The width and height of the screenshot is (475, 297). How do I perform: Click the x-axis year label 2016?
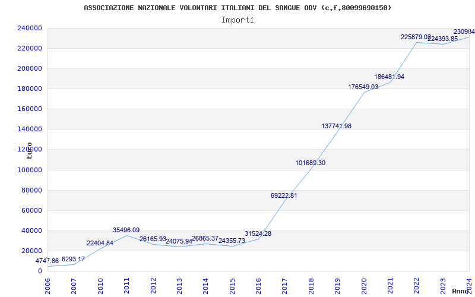[258, 286]
